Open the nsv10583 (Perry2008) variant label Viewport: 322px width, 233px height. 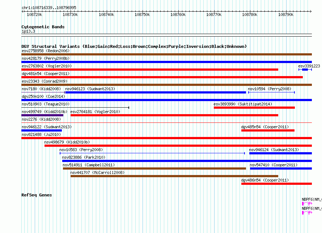tap(81, 150)
